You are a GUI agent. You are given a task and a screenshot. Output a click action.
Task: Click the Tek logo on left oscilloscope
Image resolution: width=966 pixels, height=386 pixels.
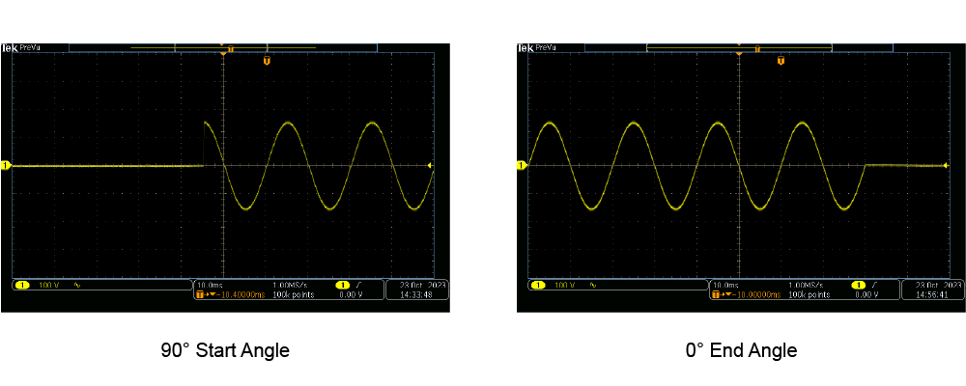(x=7, y=47)
